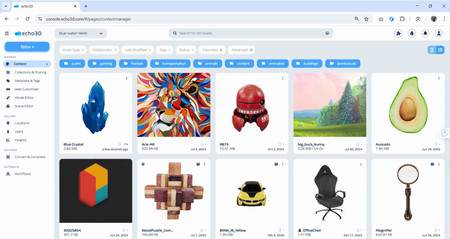Open BMW_i8_Yellow card three-dot menu

click(x=282, y=164)
